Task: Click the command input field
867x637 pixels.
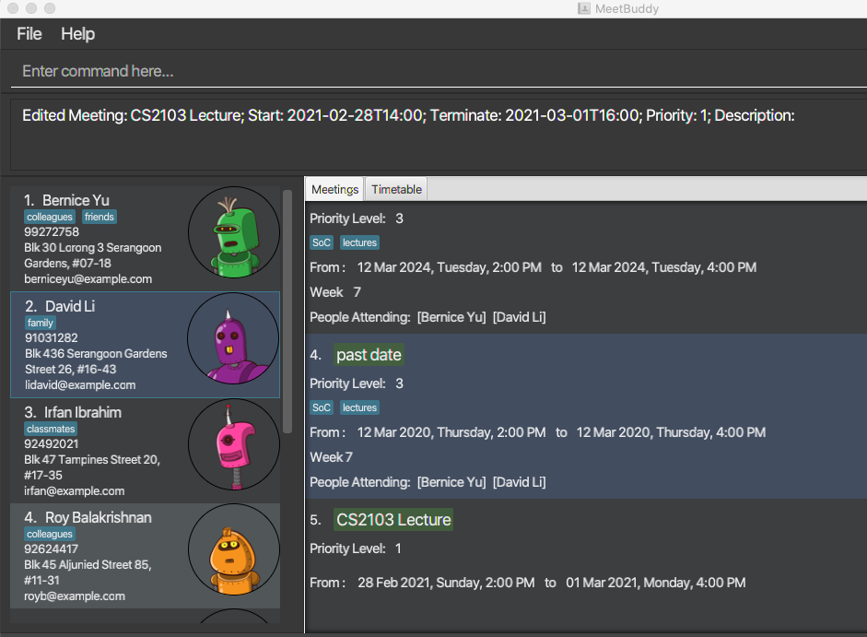Action: [x=439, y=71]
